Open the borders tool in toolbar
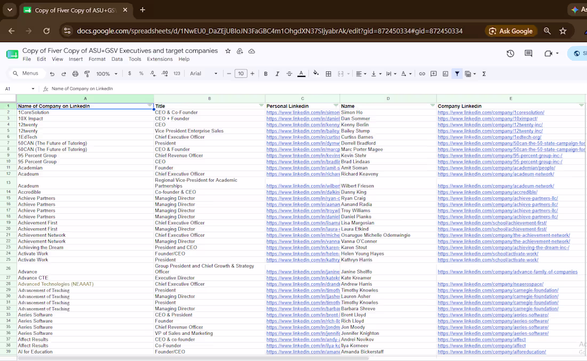The width and height of the screenshot is (587, 361). (328, 74)
